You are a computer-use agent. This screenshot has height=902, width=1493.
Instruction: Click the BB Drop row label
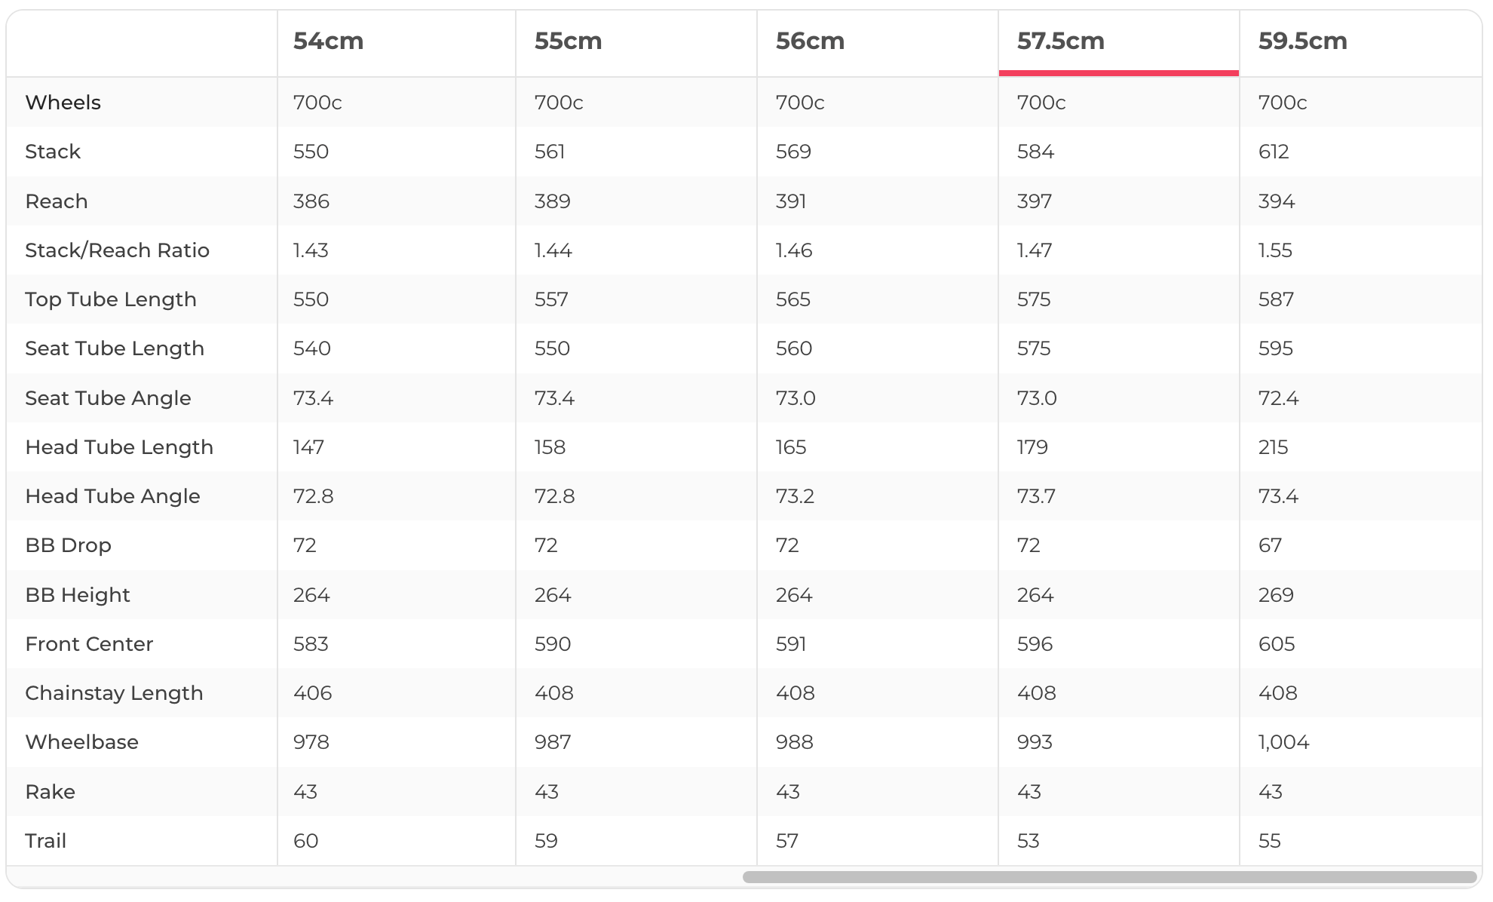coord(68,545)
